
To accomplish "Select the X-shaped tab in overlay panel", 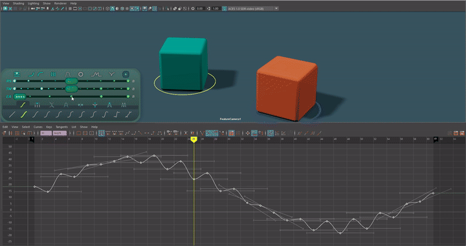I will pos(52,105).
